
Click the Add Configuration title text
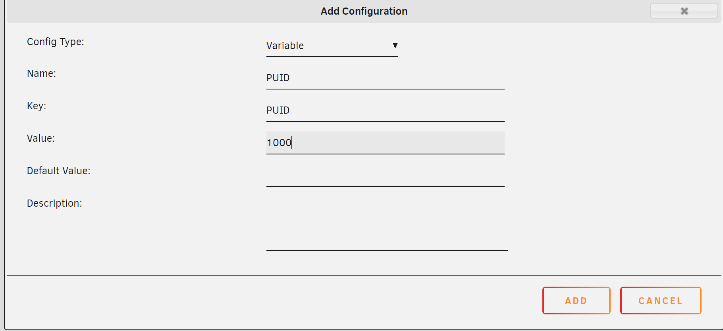point(364,11)
